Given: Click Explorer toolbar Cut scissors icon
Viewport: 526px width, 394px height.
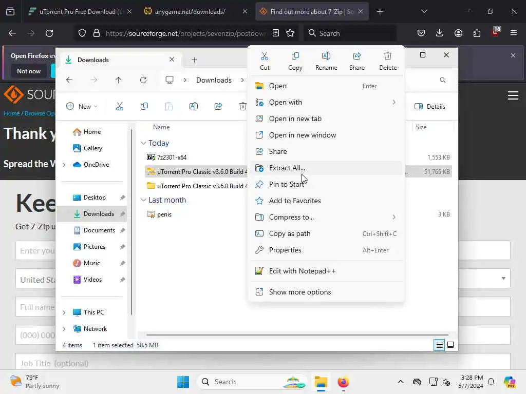Looking at the screenshot, I should 119,107.
